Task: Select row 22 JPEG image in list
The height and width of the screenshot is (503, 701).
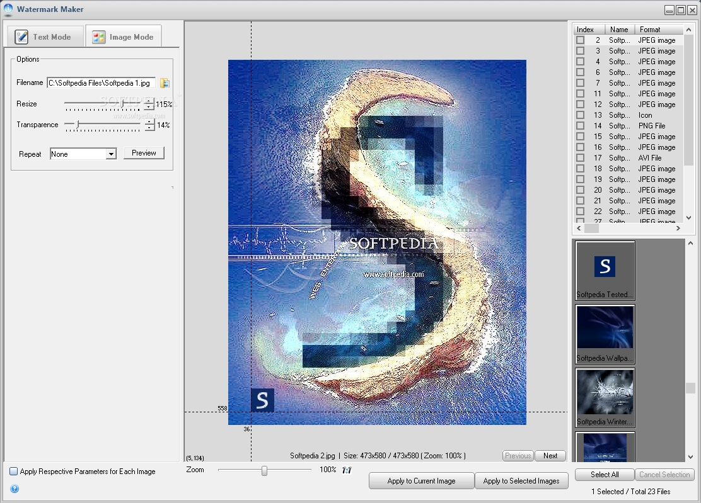Action: [629, 212]
